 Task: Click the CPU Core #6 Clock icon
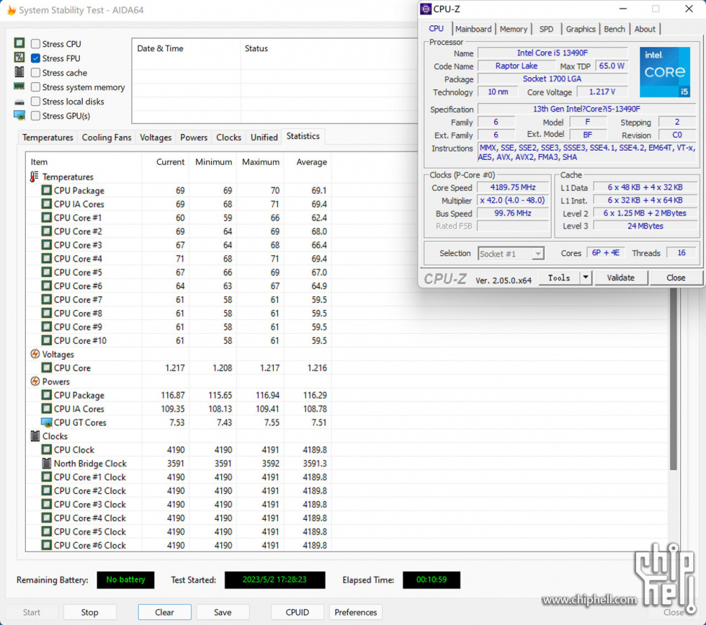click(x=46, y=545)
